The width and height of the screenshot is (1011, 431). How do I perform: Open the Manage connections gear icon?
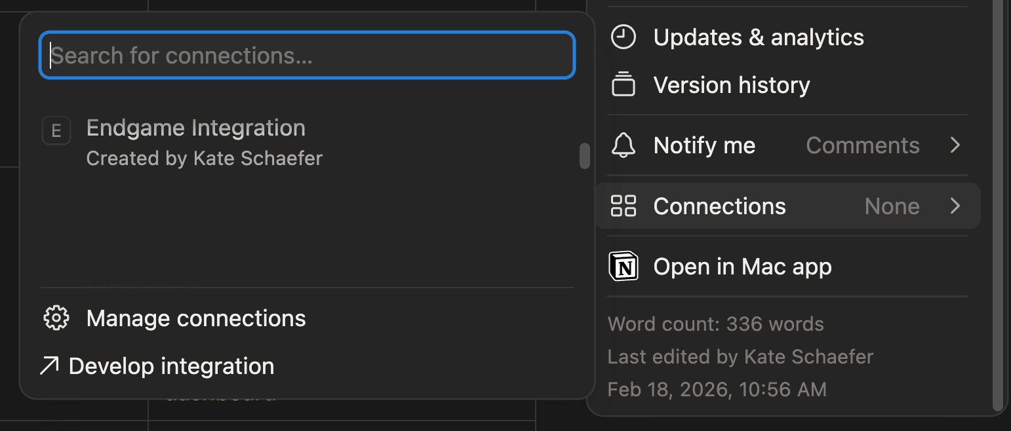pyautogui.click(x=56, y=318)
